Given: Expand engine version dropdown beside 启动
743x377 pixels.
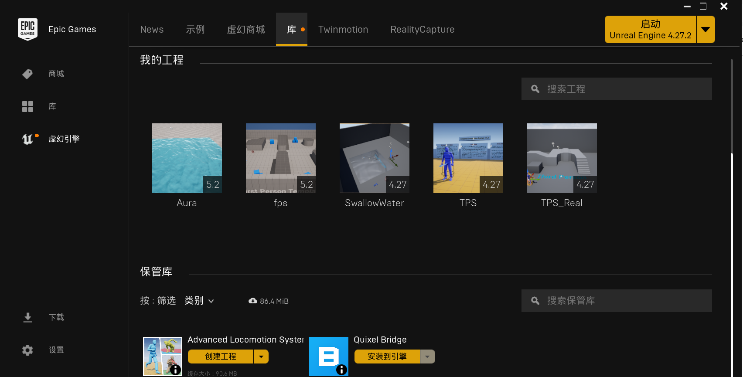Looking at the screenshot, I should 706,30.
